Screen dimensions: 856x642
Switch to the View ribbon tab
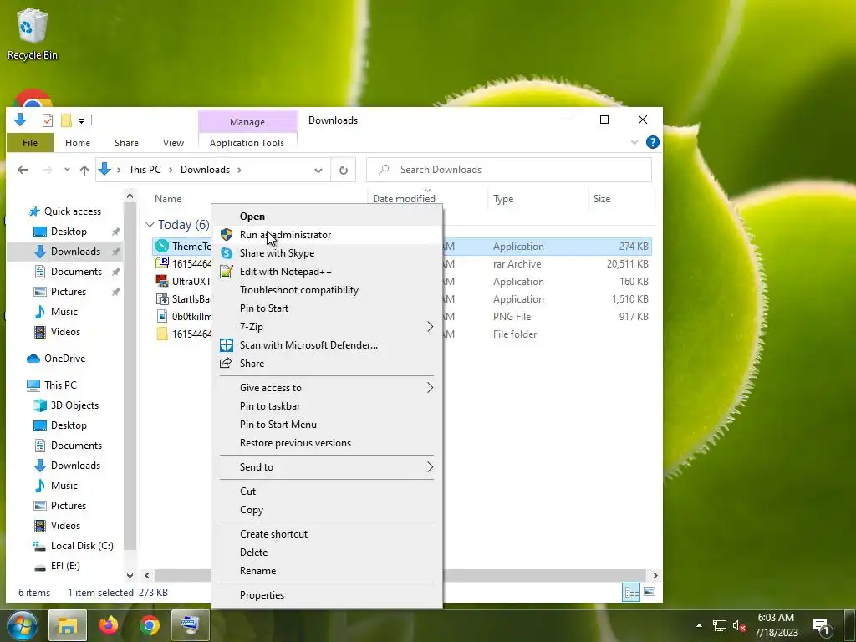pos(173,143)
